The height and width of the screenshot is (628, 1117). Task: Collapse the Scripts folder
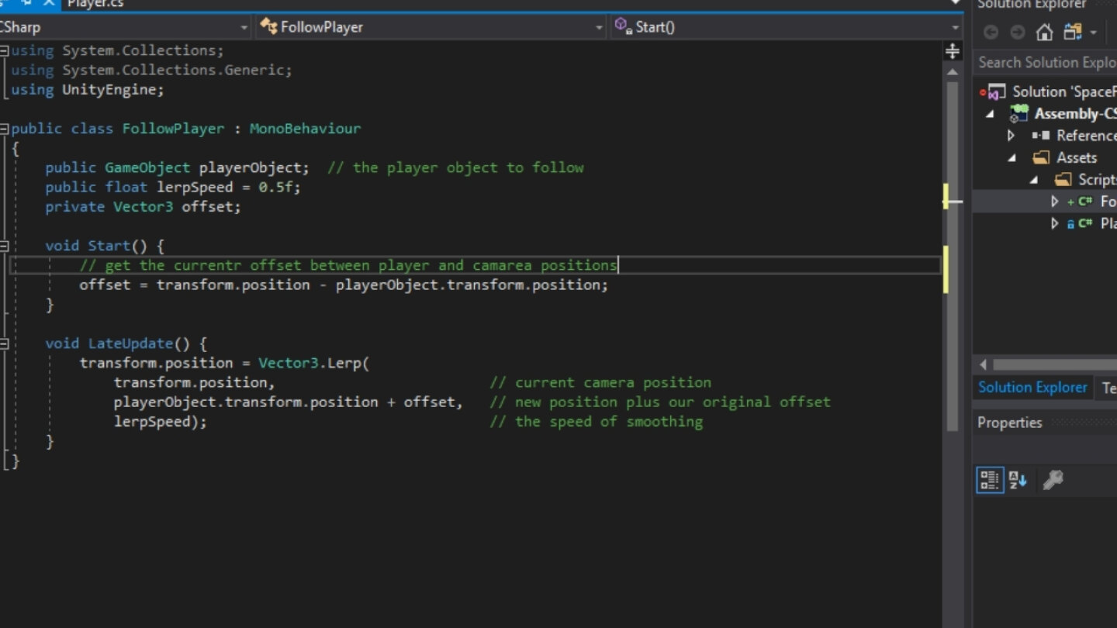pos(1033,180)
